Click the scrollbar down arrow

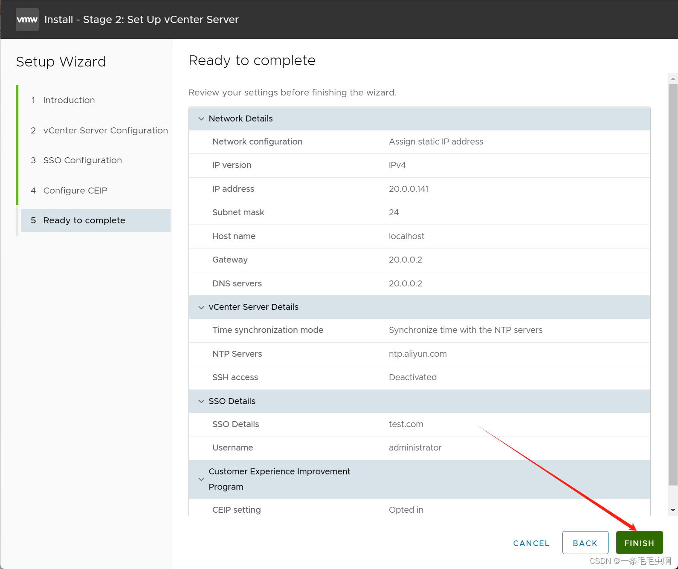(x=673, y=510)
